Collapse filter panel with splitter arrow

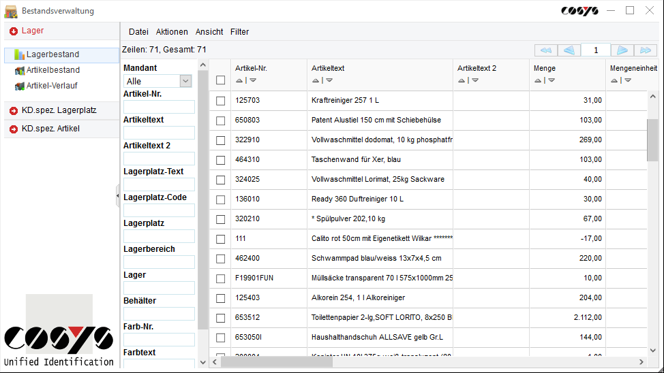point(118,196)
